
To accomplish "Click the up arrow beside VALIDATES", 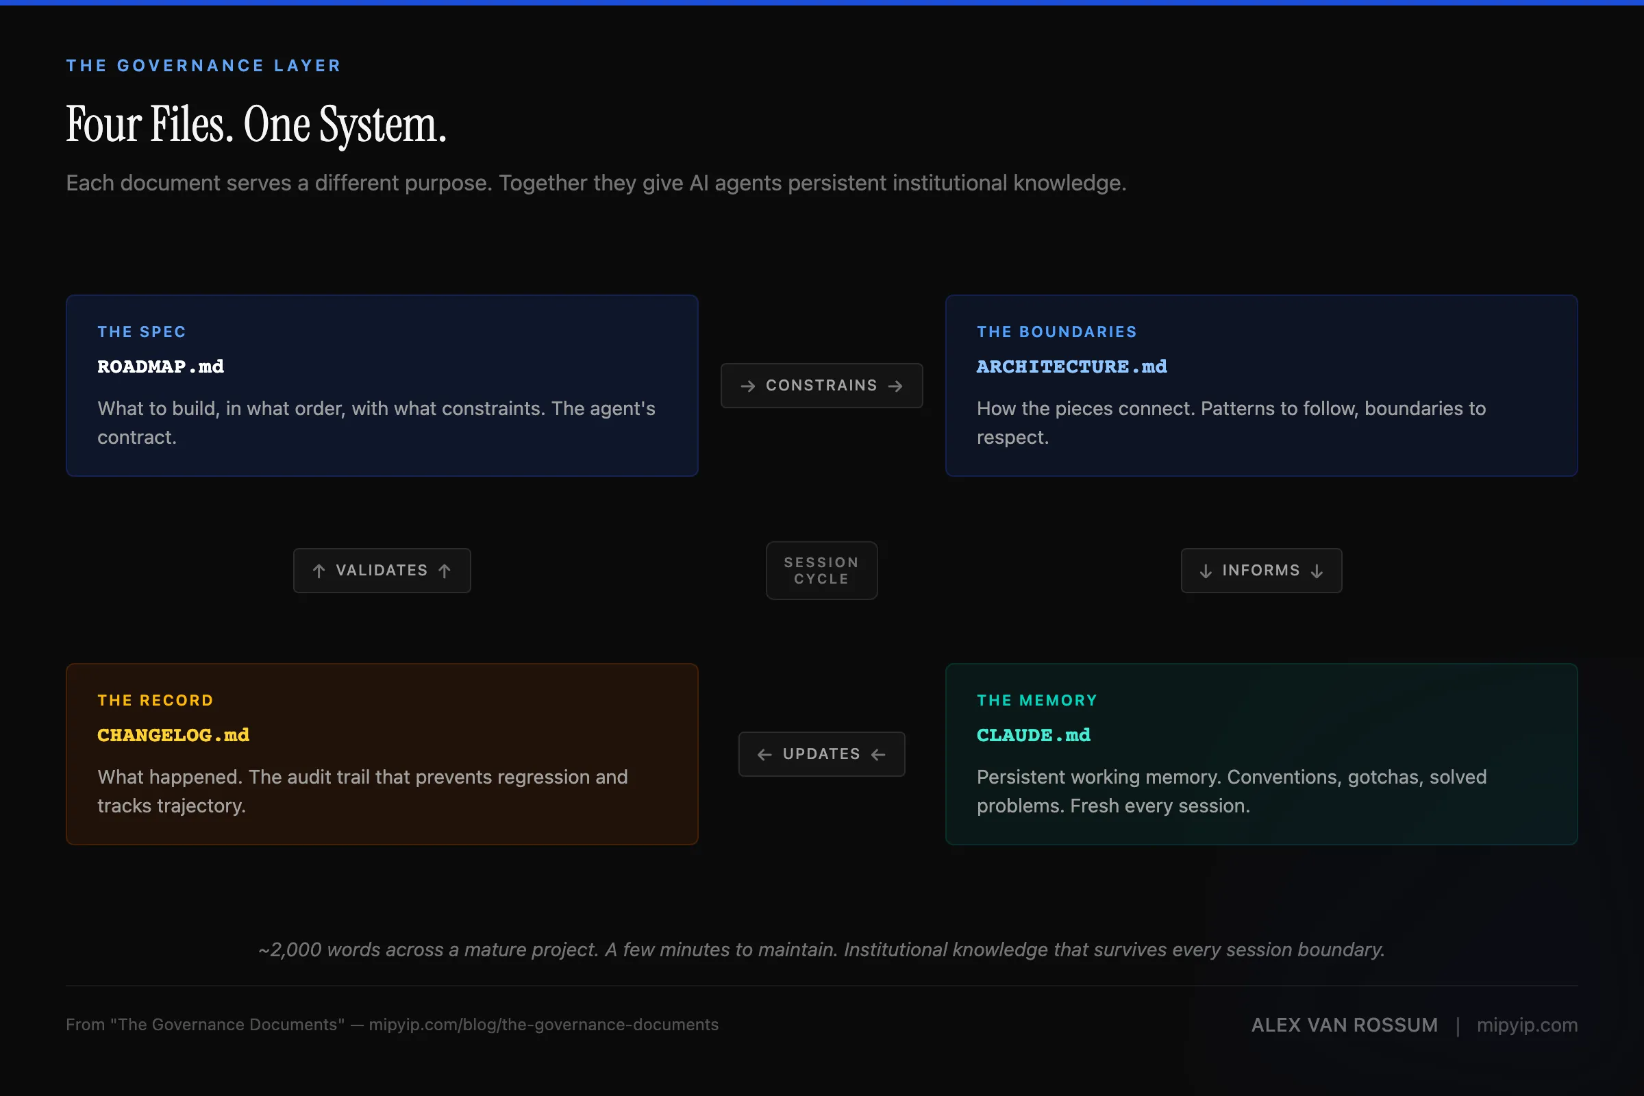I will (319, 571).
